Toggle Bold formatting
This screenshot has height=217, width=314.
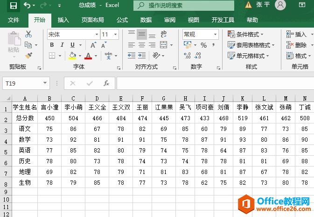tap(52, 45)
